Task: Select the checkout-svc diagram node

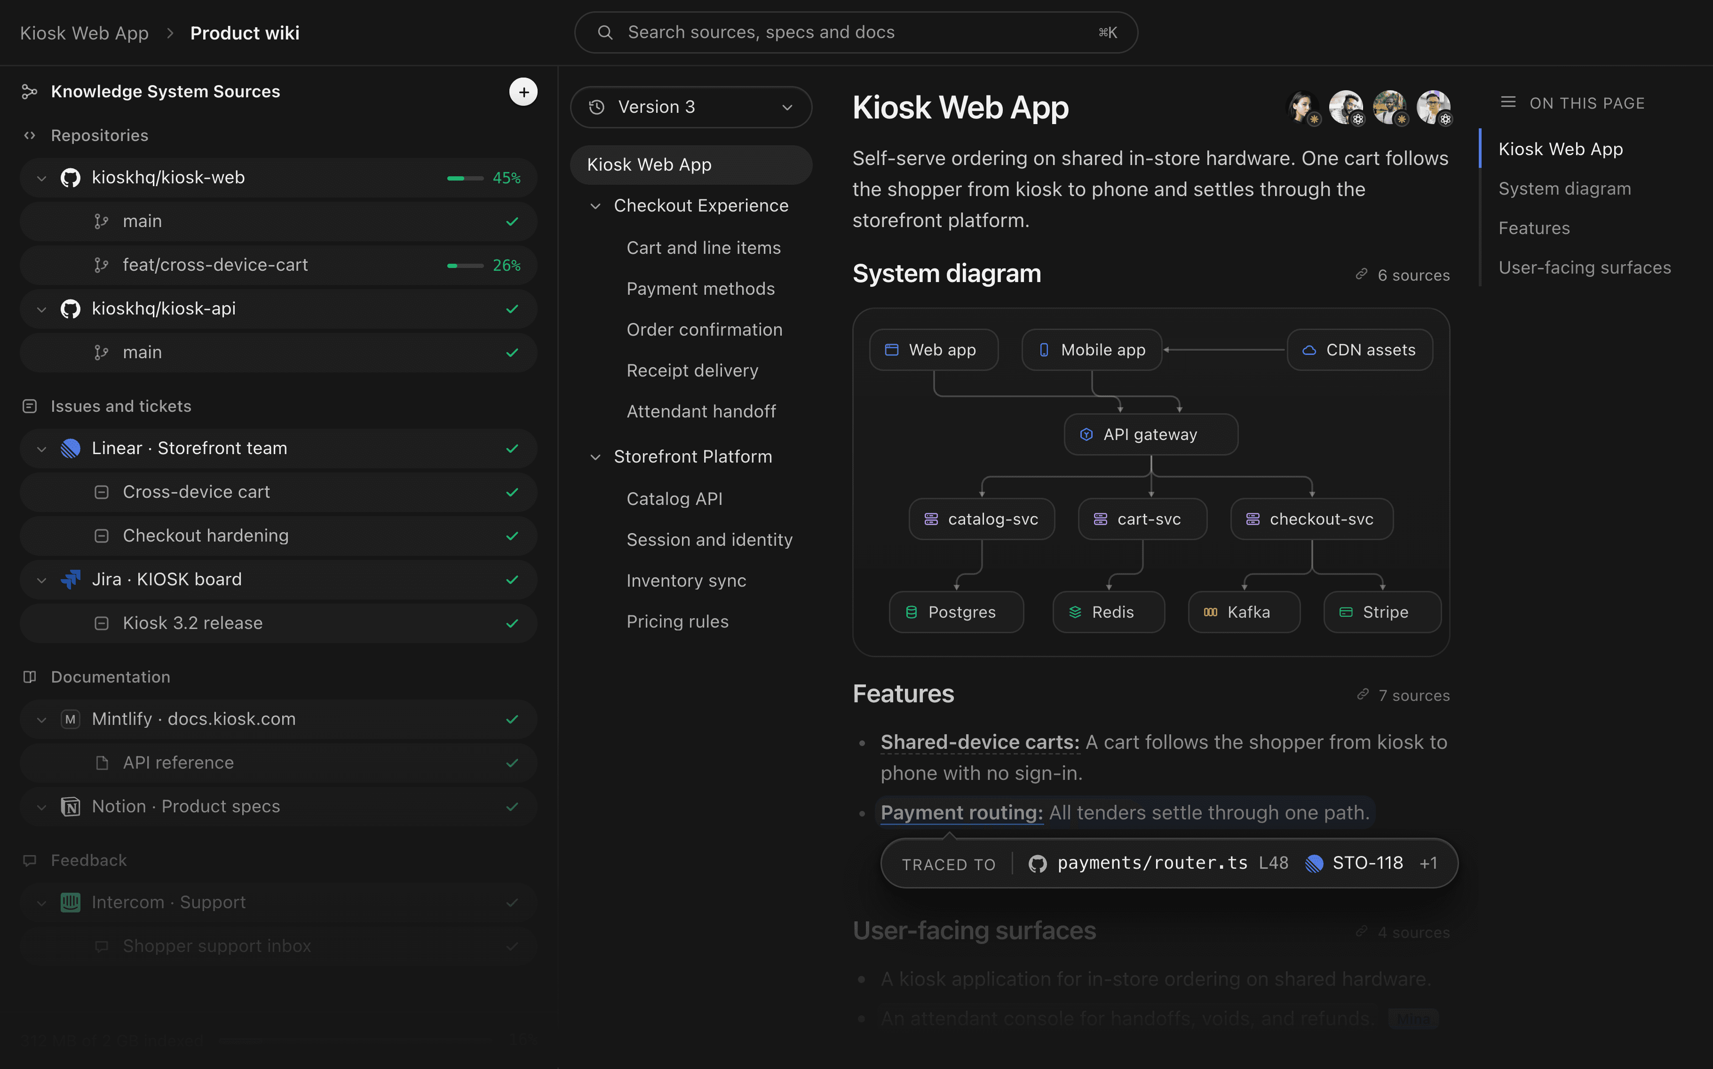Action: [1311, 519]
